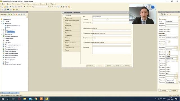
Task: Open the Администрирование menu
Action: pos(33,4)
